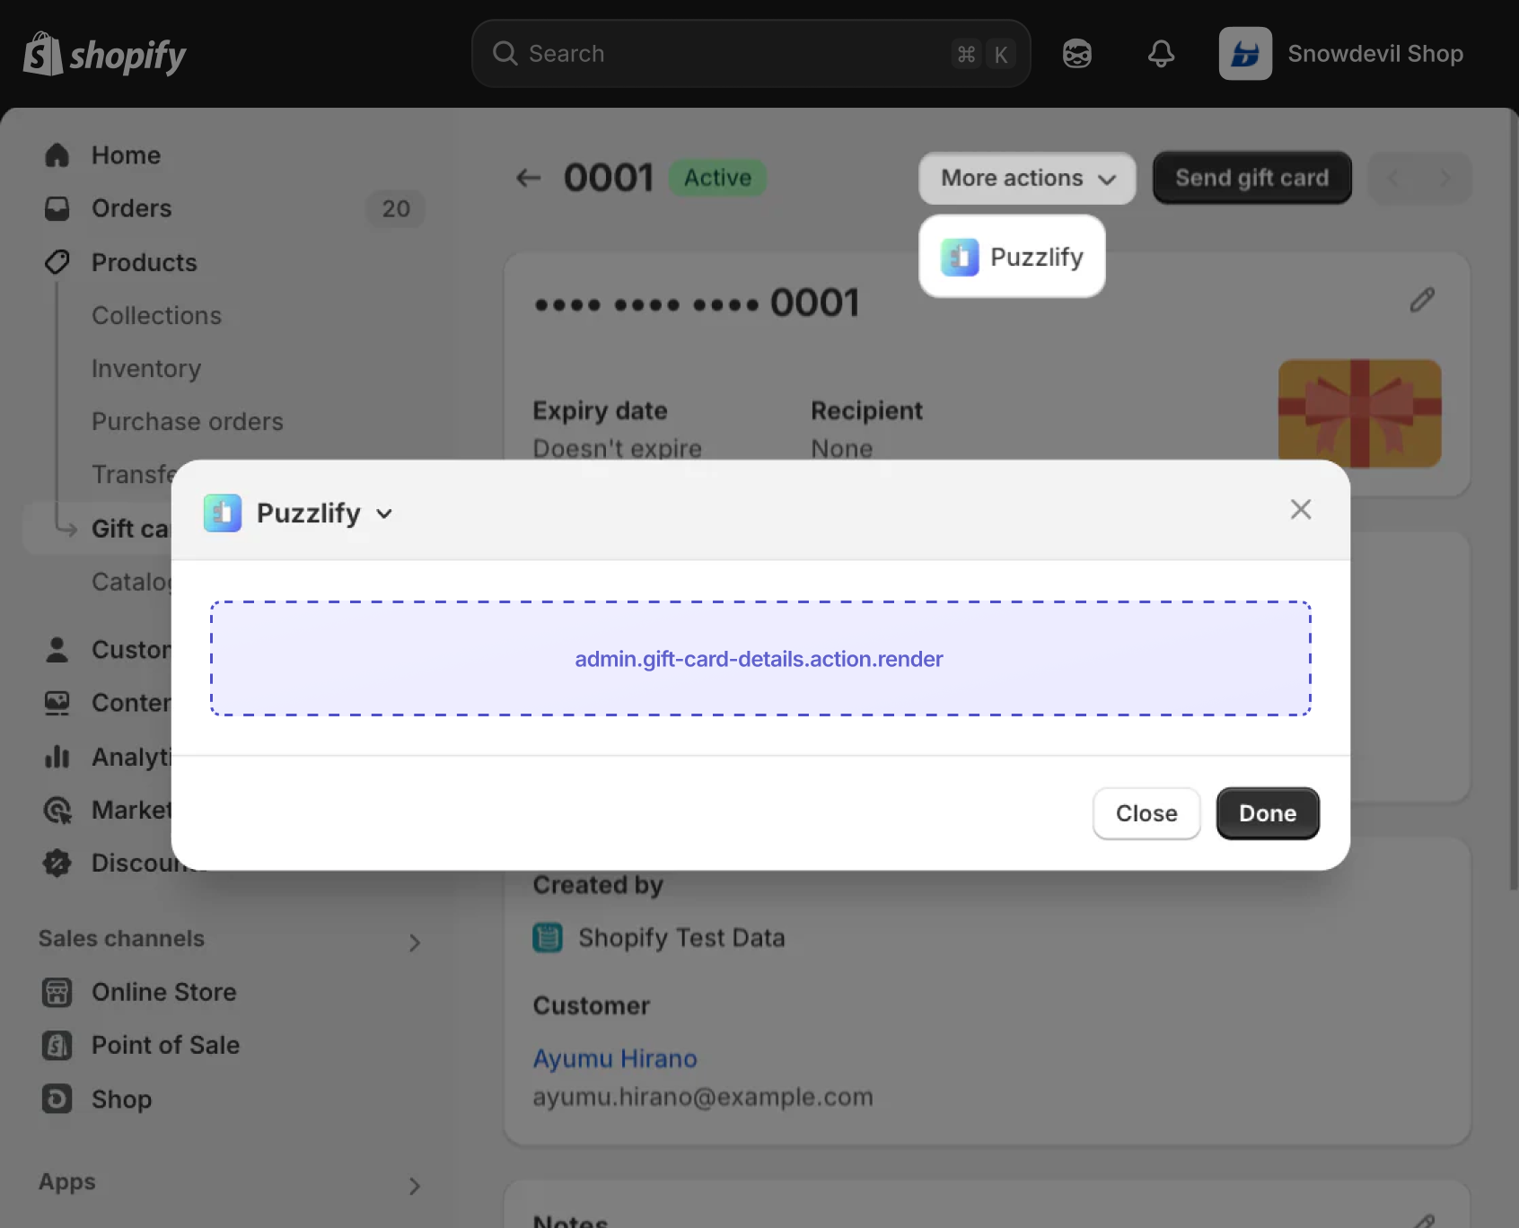This screenshot has width=1519, height=1228.
Task: Click the Online Store storefront icon
Action: coord(57,992)
